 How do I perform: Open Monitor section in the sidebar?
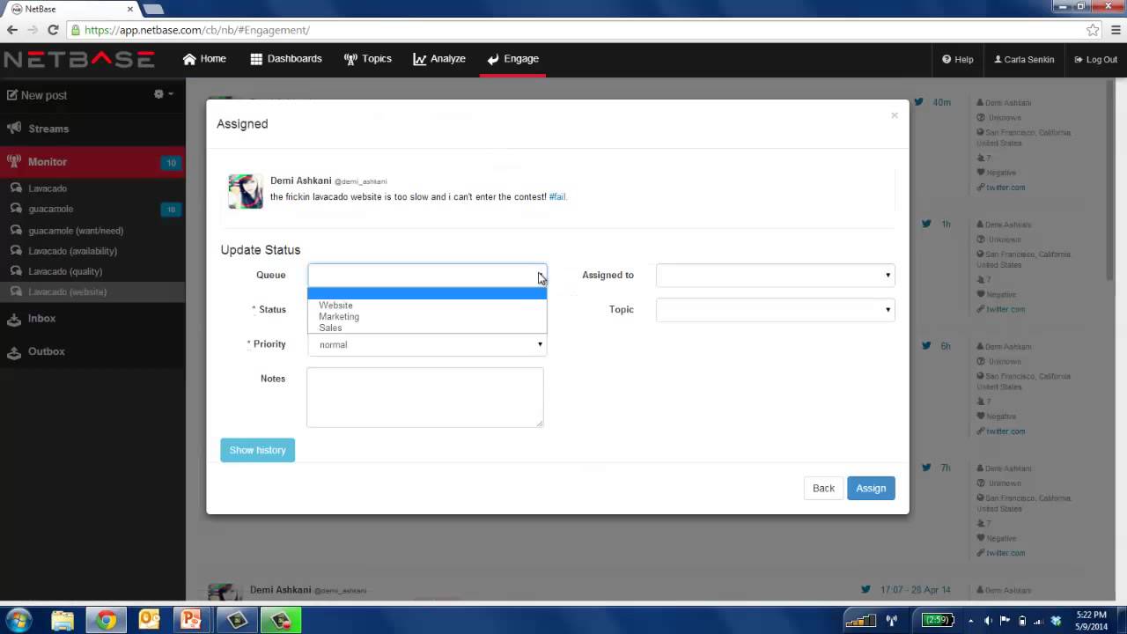92,162
